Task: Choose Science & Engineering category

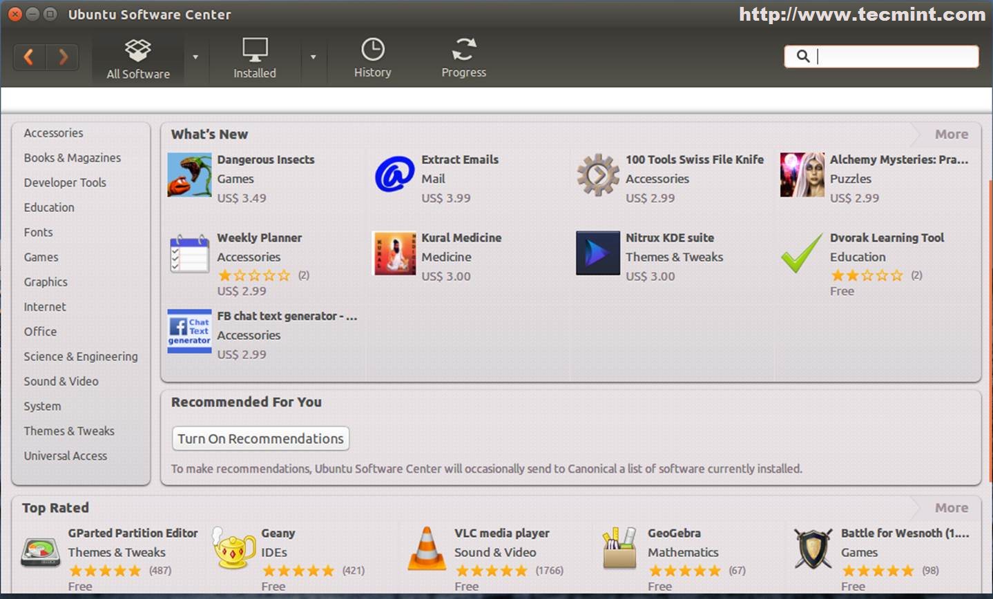Action: [80, 357]
